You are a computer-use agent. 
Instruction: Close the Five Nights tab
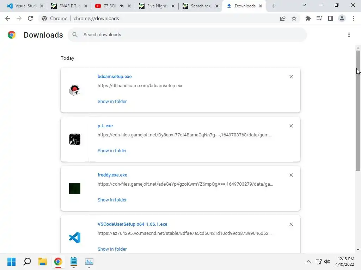[x=173, y=6]
